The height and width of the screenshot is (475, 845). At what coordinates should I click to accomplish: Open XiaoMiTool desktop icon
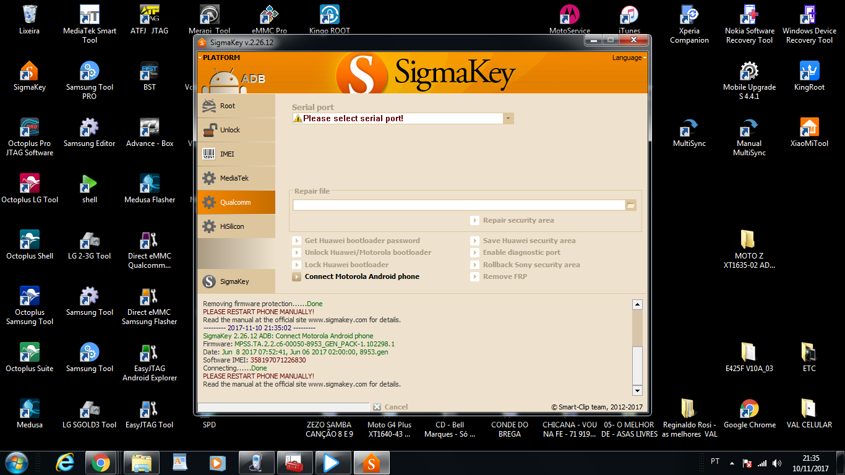(x=809, y=133)
